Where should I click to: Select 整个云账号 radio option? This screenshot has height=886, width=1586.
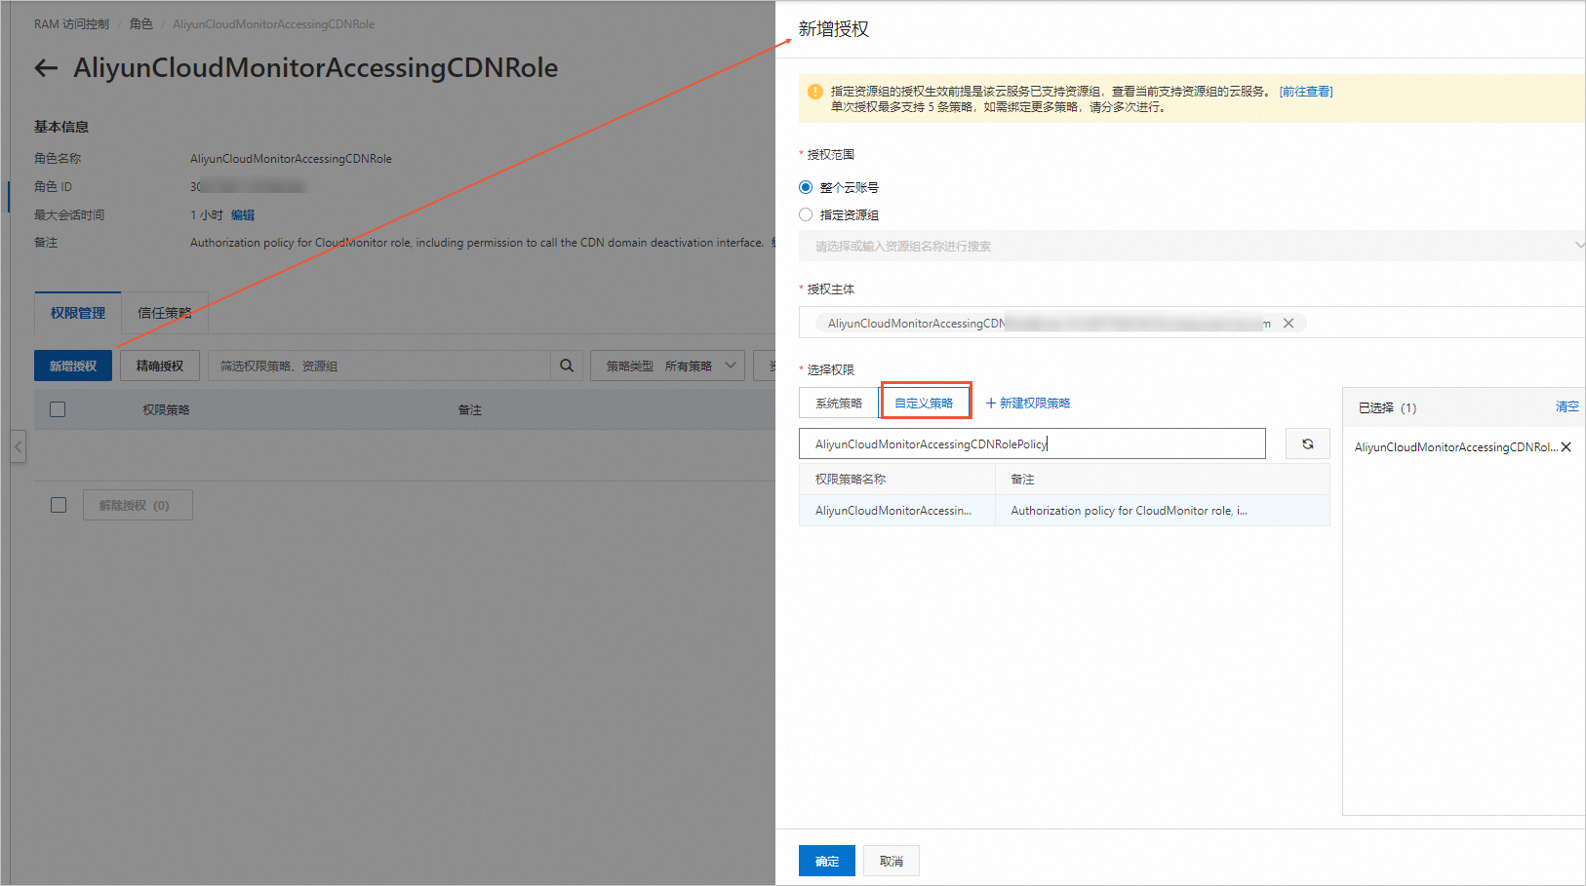coord(806,187)
